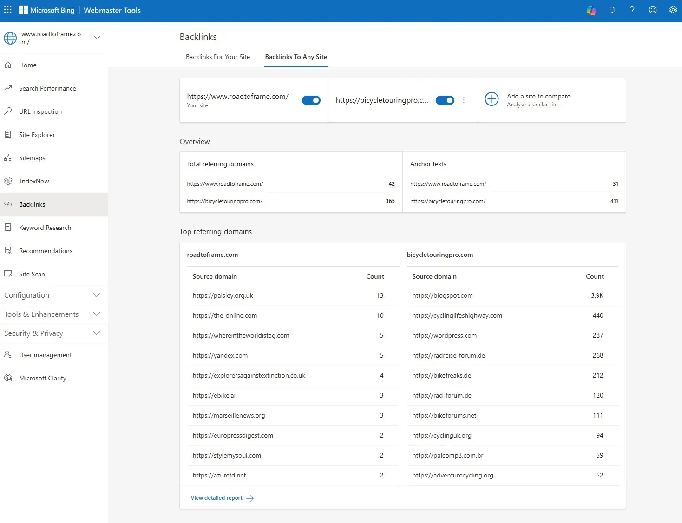
Task: Switch to Backlinks For Your Site tab
Action: (217, 57)
